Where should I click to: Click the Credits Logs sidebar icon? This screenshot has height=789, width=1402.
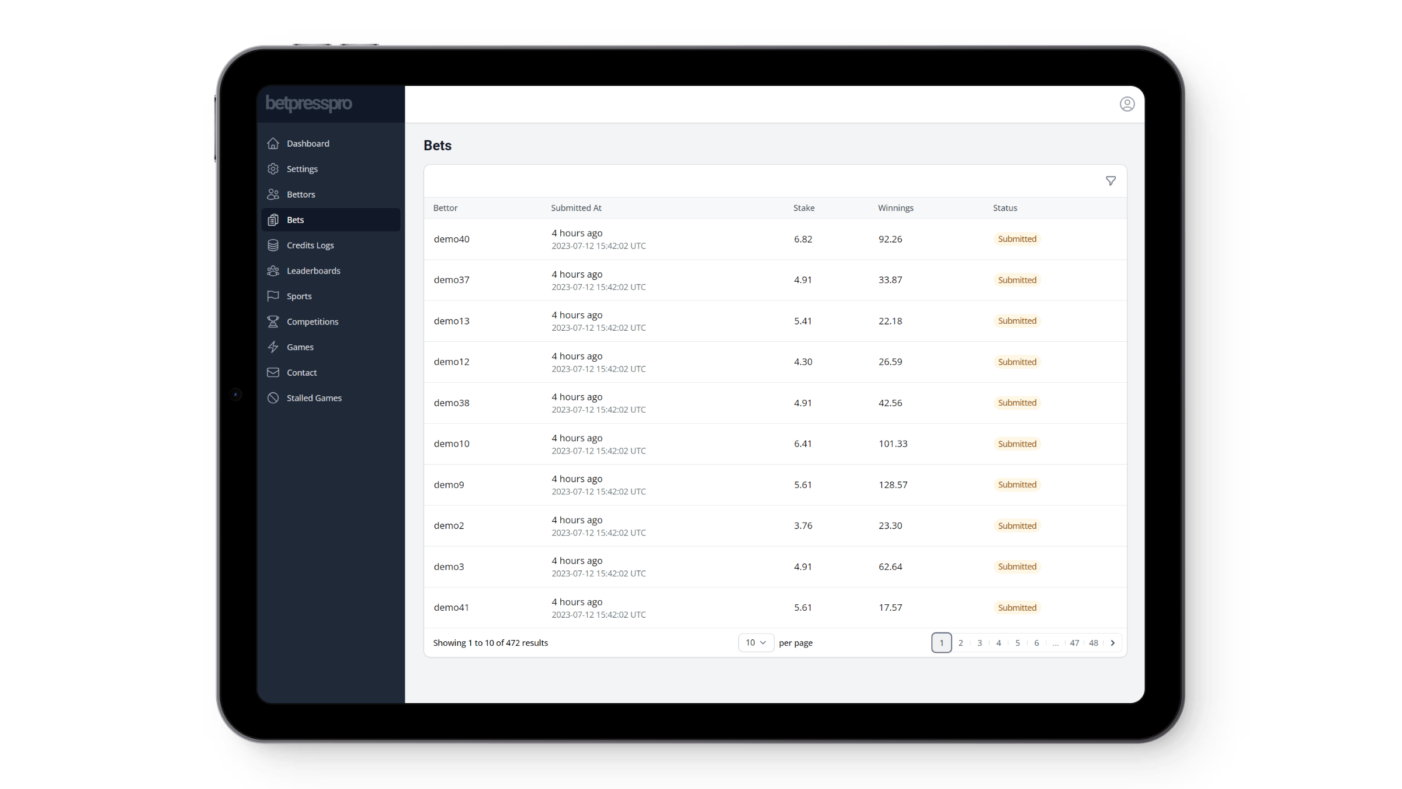pos(273,245)
